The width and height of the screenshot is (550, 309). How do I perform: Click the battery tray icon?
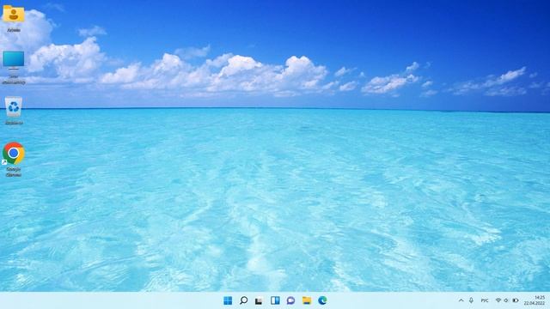[x=516, y=300]
